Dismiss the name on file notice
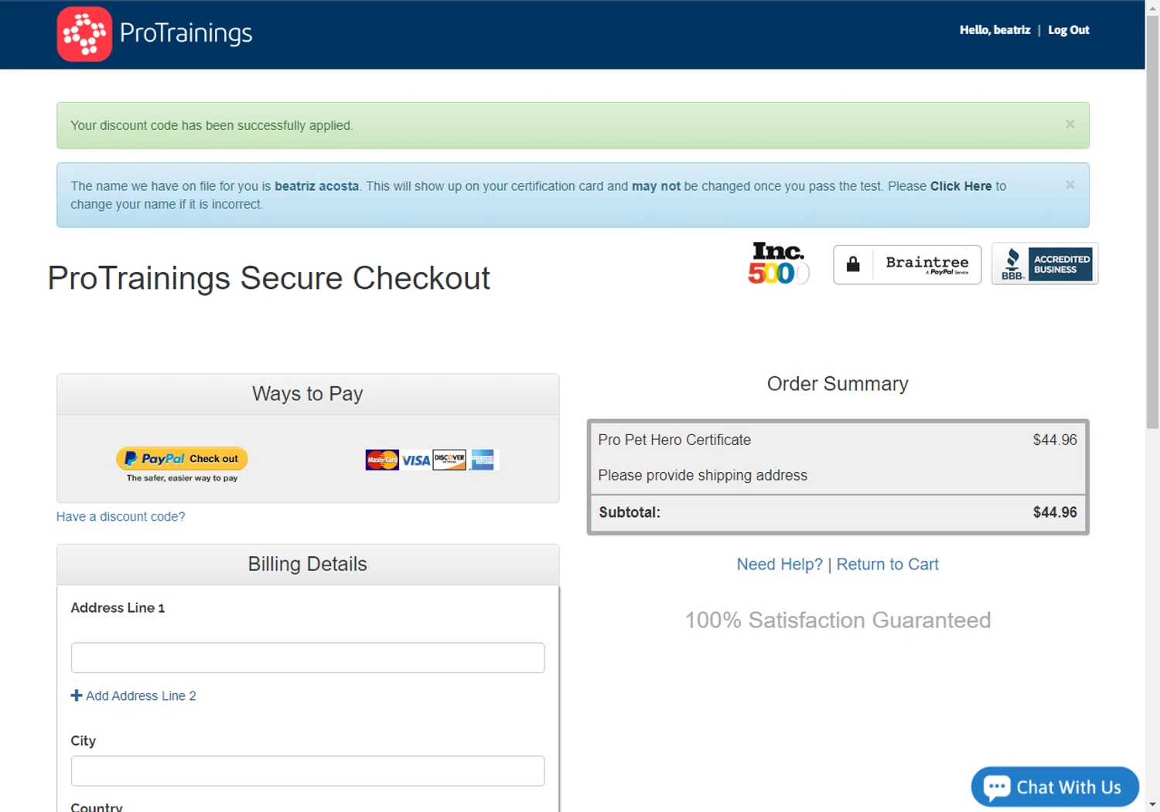The height and width of the screenshot is (812, 1160). (1070, 185)
